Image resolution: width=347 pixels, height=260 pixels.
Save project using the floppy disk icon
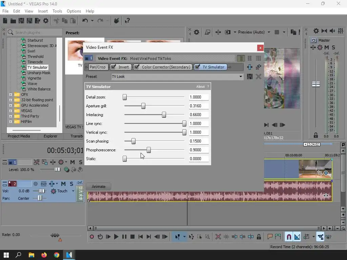click(x=21, y=21)
